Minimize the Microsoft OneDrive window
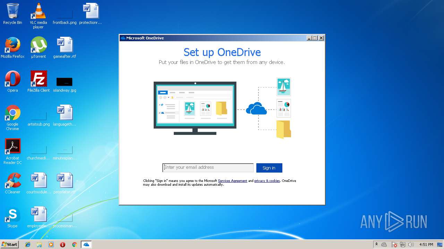Screen dimensions: 444x249 click(309, 38)
